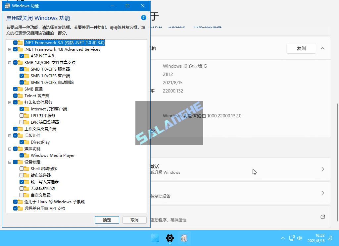Collapse 媒体功能 tree node
Image resolution: width=339 pixels, height=246 pixels.
point(10,149)
